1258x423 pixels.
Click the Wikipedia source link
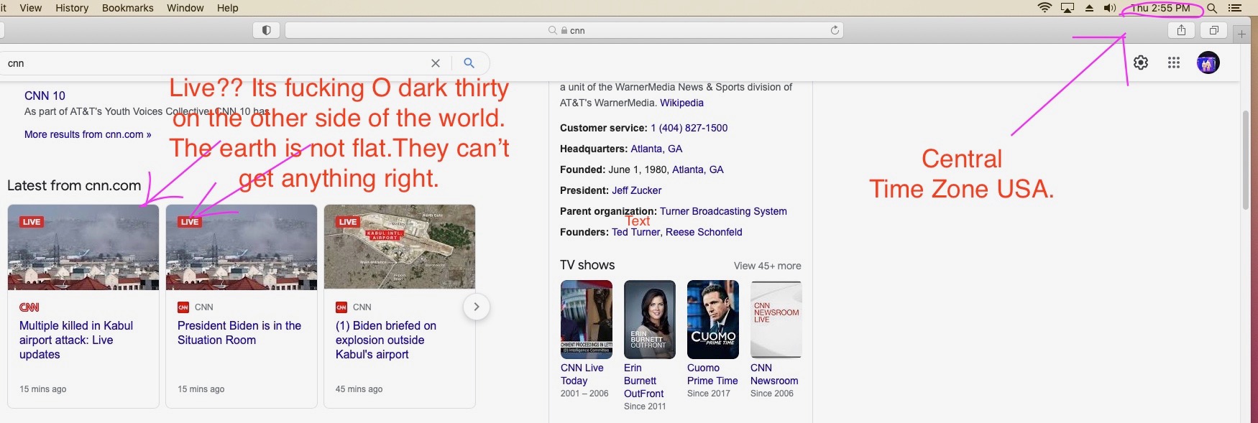pyautogui.click(x=682, y=103)
